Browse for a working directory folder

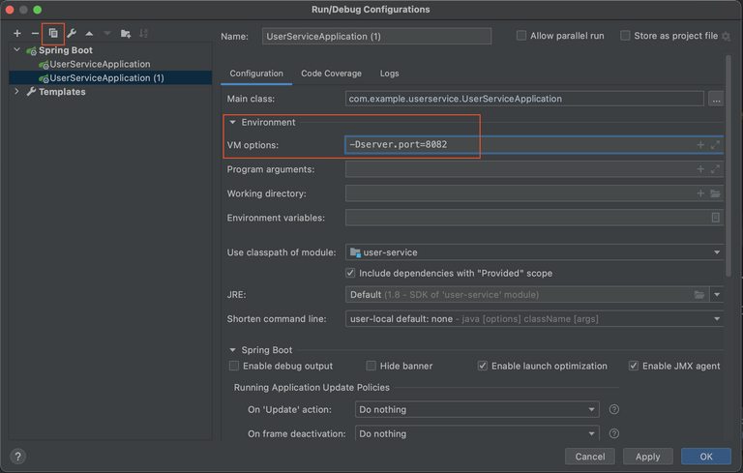pyautogui.click(x=716, y=192)
